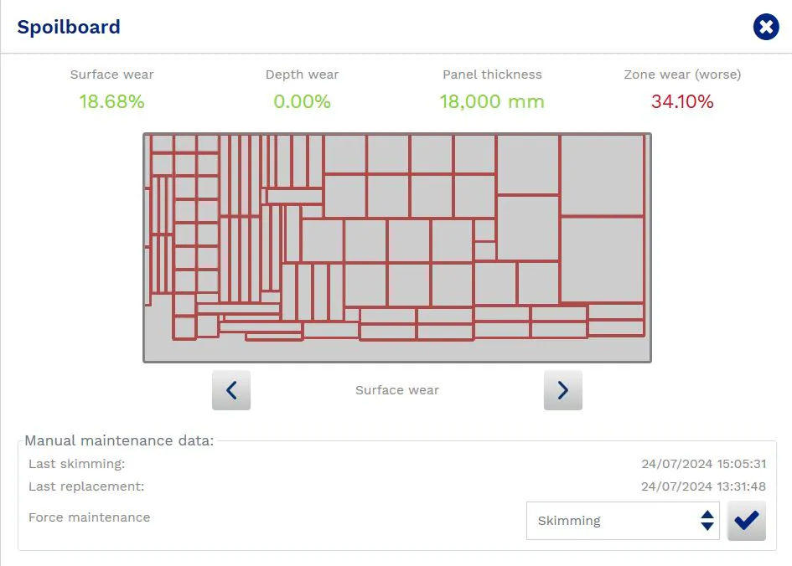This screenshot has width=792, height=566.
Task: Open the Skimming maintenance type dropdown
Action: point(622,521)
